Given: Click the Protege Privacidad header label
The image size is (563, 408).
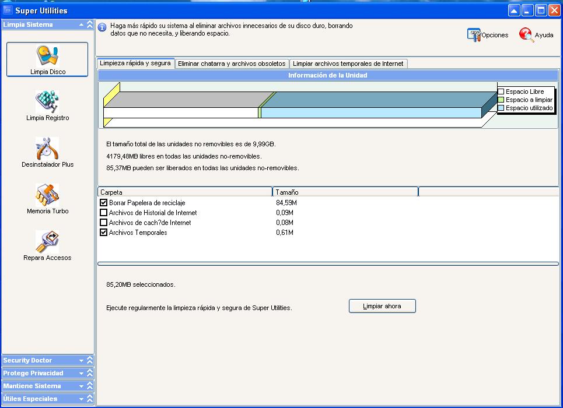Looking at the screenshot, I should [33, 373].
